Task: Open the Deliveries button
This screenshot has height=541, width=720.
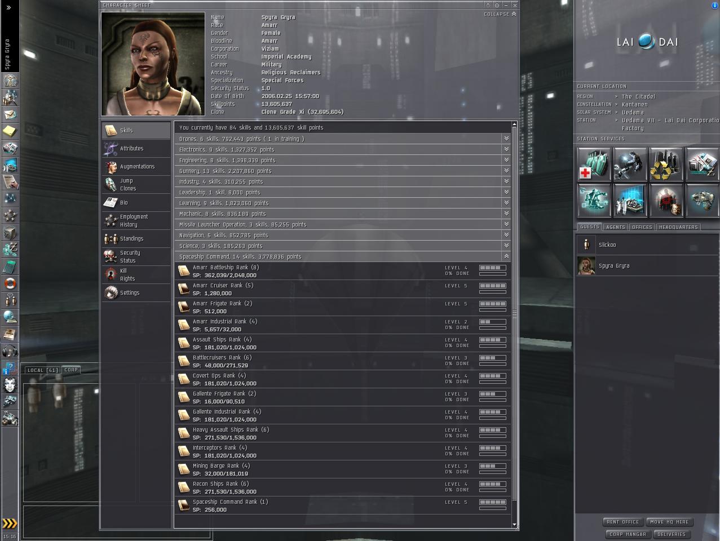Action: 672,534
